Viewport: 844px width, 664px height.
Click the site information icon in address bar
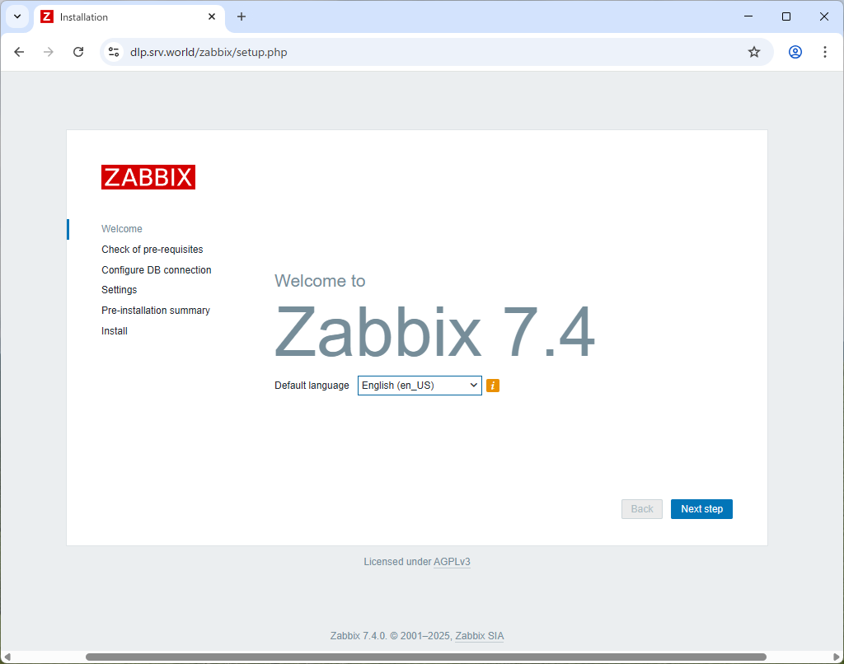click(113, 51)
